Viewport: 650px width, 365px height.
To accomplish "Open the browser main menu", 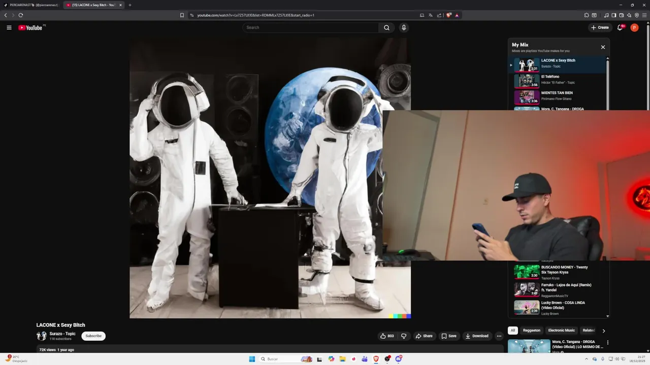I will [644, 15].
